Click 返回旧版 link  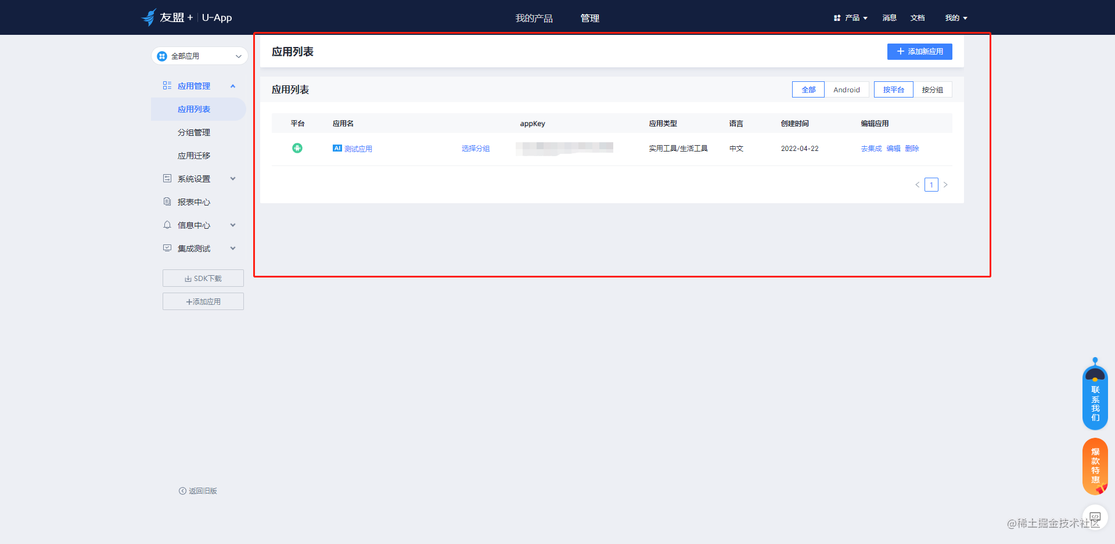click(x=198, y=491)
